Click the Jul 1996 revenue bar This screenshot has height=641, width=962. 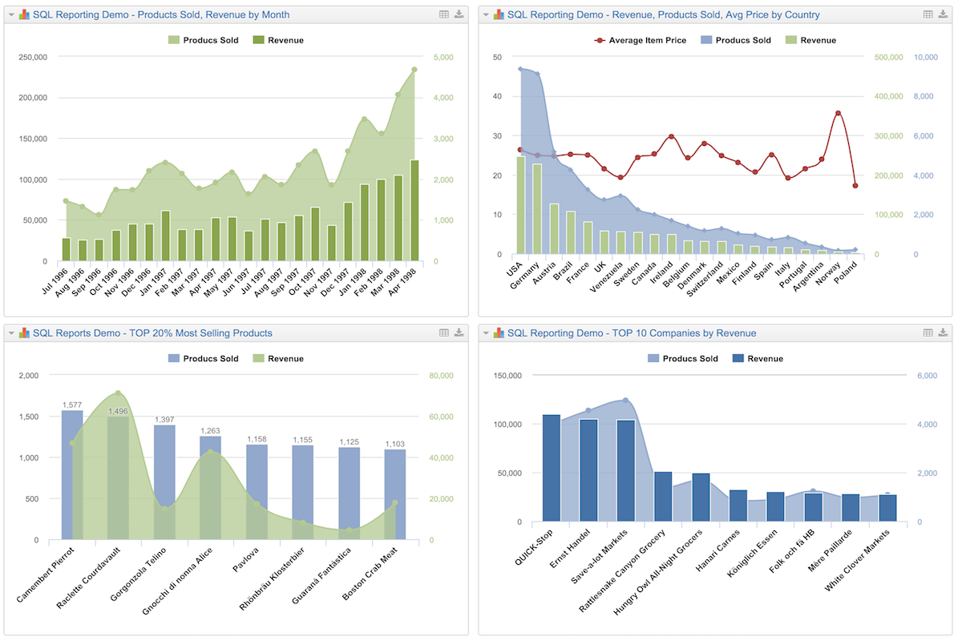(66, 249)
